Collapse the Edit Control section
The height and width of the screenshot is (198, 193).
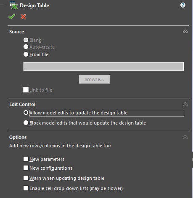tap(185, 104)
